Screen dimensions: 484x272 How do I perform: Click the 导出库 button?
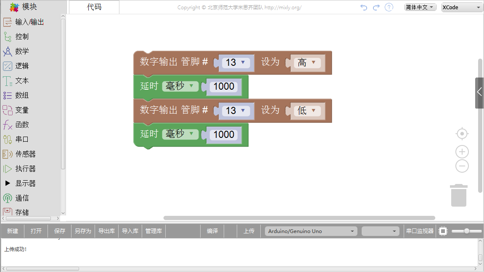click(x=106, y=231)
